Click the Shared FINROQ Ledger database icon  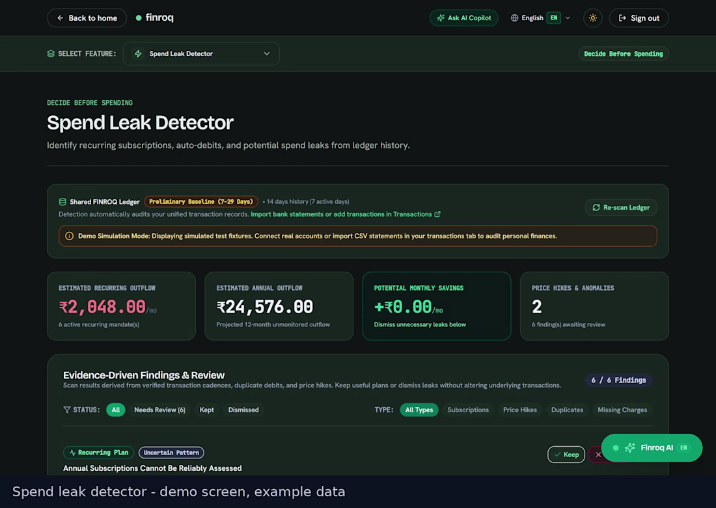click(x=62, y=201)
